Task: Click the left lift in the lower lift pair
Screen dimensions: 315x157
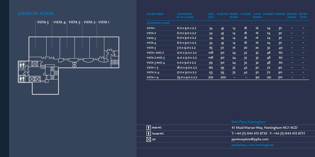Action: click(x=32, y=79)
